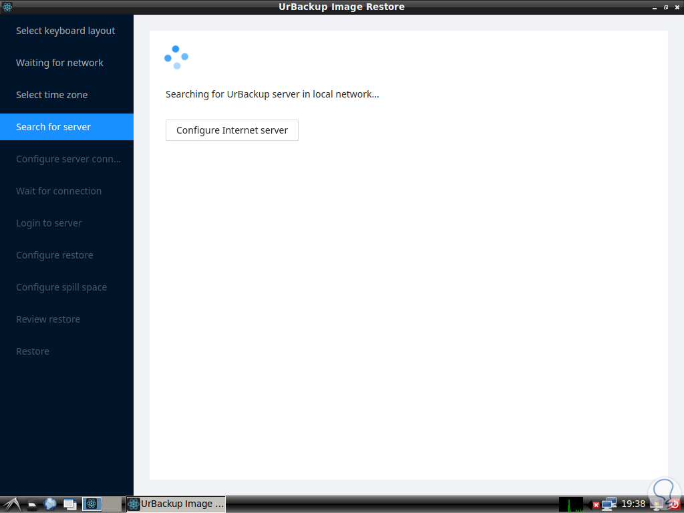This screenshot has height=513, width=684.
Task: Open the file manager taskbar icon
Action: pos(32,505)
